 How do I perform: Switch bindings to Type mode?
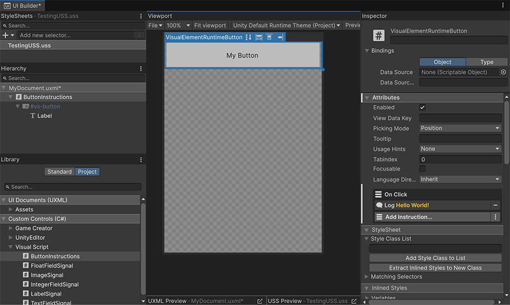(x=487, y=62)
